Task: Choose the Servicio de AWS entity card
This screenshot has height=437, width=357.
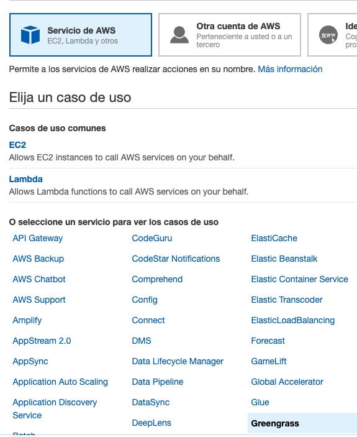Action: [x=81, y=35]
